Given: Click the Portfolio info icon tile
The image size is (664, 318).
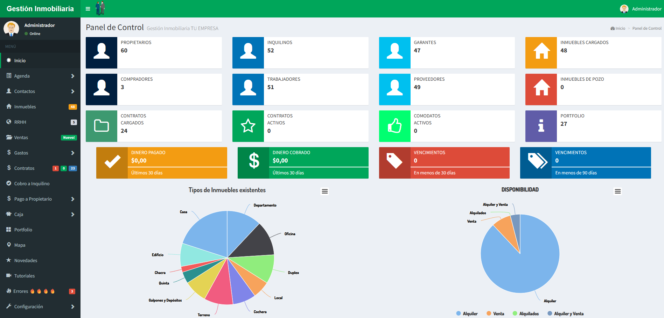Looking at the screenshot, I should (x=541, y=126).
